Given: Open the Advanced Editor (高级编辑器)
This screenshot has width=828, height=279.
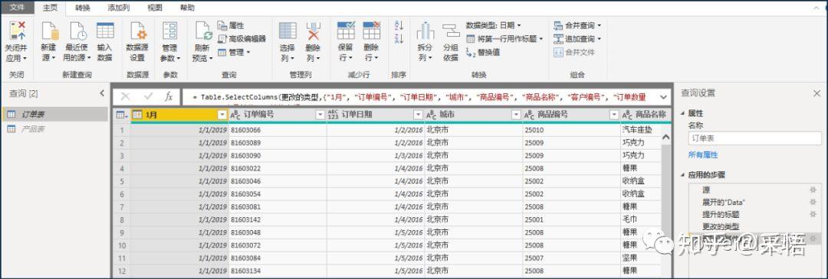Looking at the screenshot, I should [242, 38].
